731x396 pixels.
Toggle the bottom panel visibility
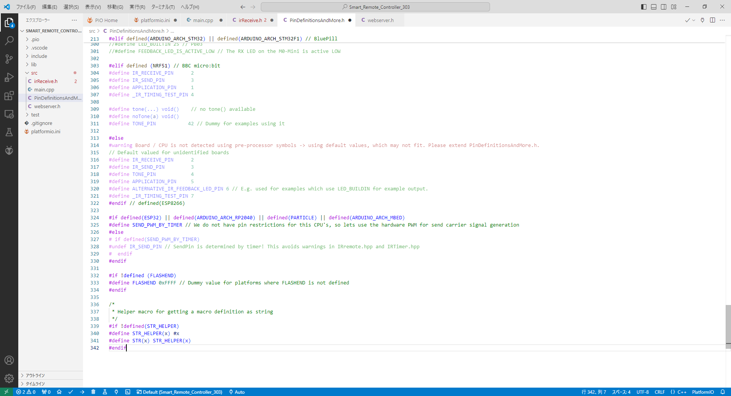click(654, 7)
